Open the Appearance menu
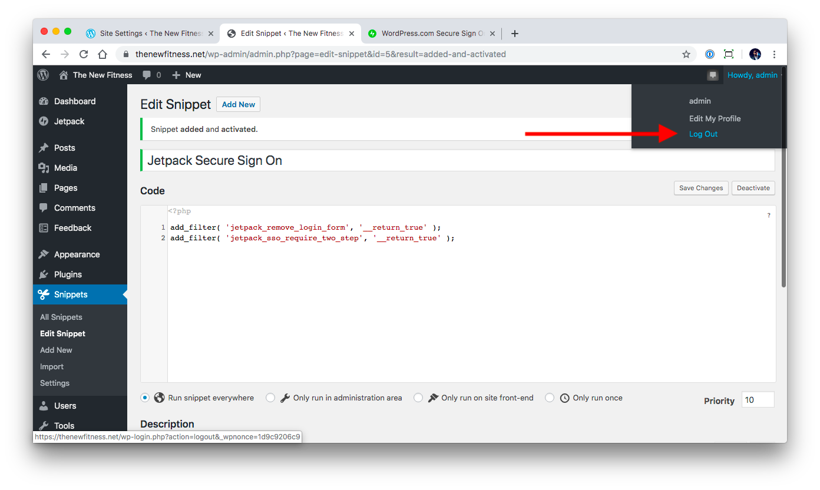Viewport: 820px width, 490px height. [x=80, y=254]
